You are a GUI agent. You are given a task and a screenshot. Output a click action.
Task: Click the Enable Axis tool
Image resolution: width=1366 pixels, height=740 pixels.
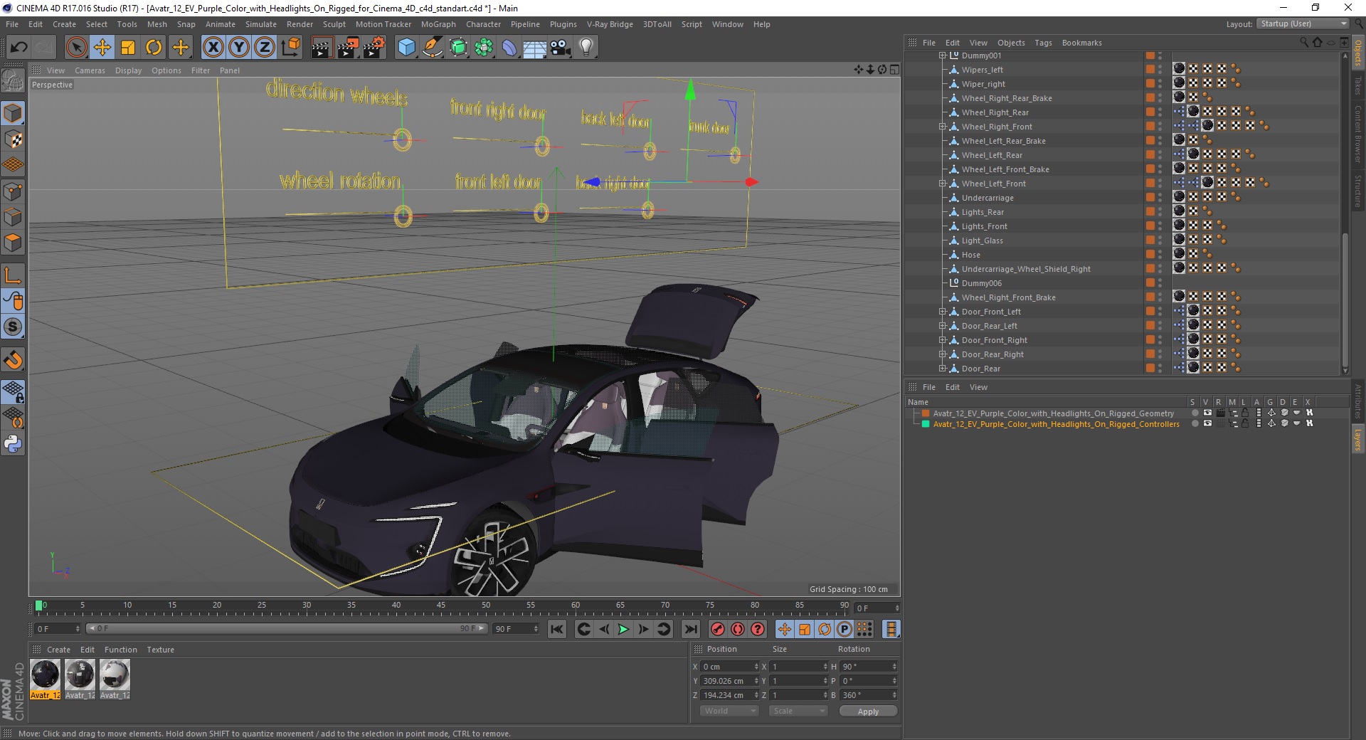(13, 275)
